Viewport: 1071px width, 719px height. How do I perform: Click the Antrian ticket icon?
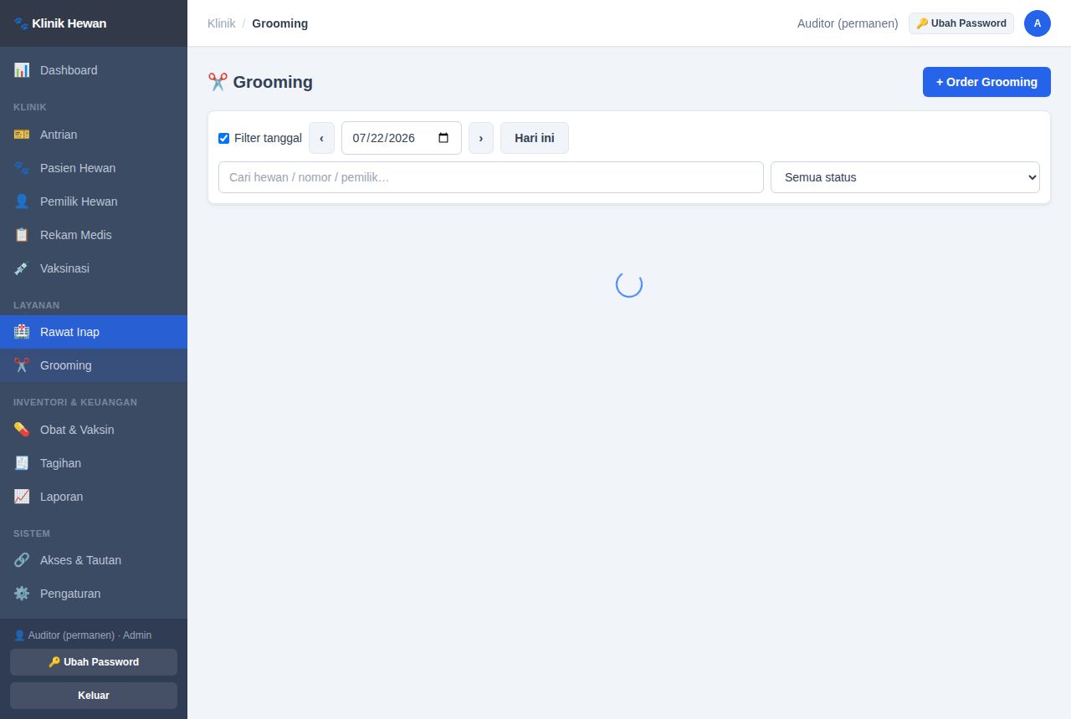pyautogui.click(x=22, y=135)
